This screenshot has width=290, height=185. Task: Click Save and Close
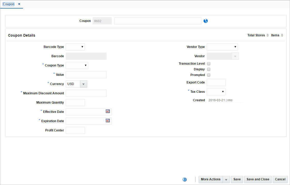pyautogui.click(x=258, y=180)
